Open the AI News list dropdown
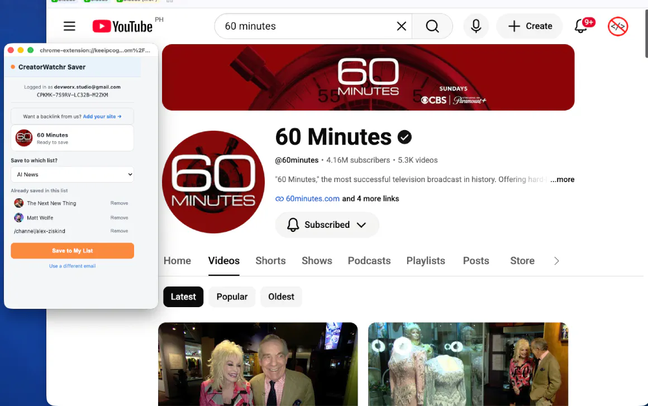This screenshot has height=406, width=648. (72, 174)
